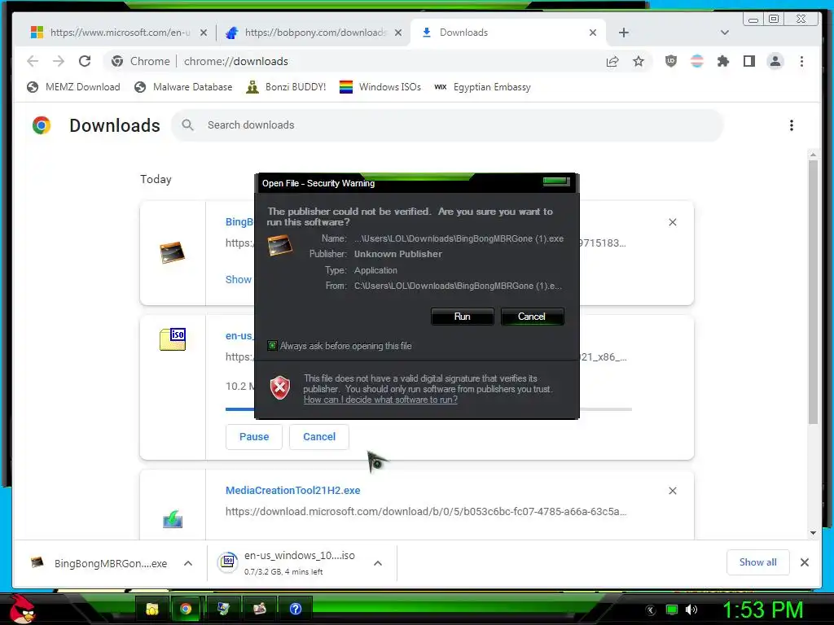Open Downloads page more actions menu
Screen dimensions: 834x625
792,125
